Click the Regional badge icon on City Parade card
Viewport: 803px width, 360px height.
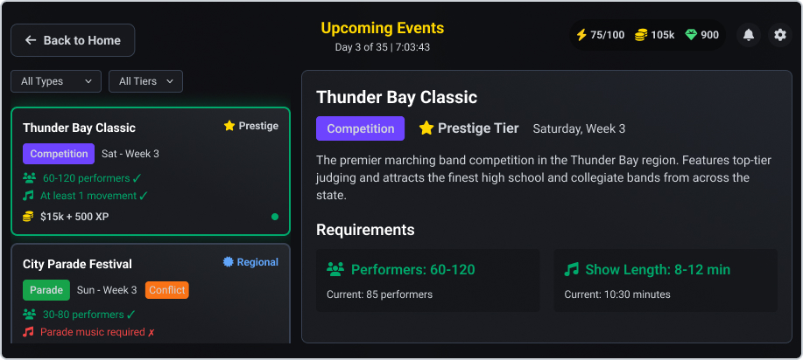click(x=229, y=262)
